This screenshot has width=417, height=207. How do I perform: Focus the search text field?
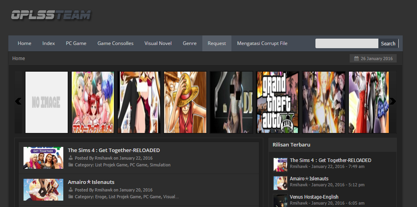click(347, 43)
